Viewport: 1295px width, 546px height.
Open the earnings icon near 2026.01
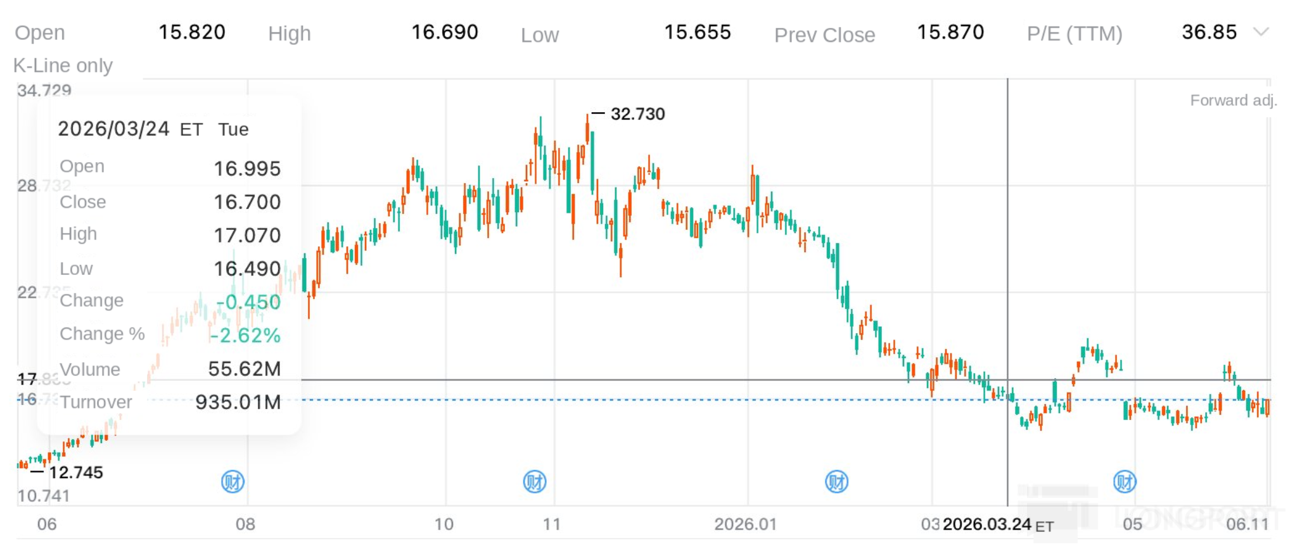click(836, 482)
